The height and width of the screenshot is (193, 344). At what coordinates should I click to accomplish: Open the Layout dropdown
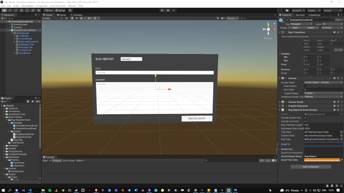(332, 10)
